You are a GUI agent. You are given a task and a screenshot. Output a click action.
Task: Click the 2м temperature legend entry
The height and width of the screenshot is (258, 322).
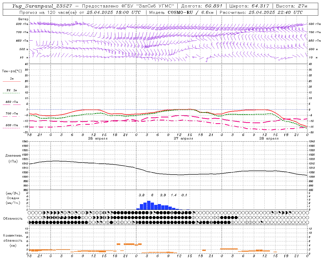[x=12, y=79]
